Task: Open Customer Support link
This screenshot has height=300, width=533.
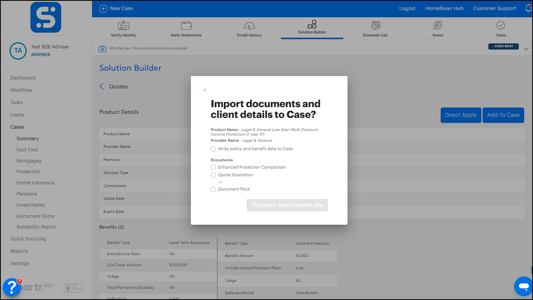Action: [x=495, y=8]
